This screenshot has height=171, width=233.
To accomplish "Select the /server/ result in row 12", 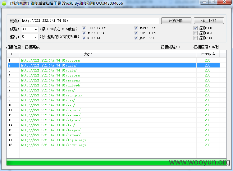I will (114, 115).
